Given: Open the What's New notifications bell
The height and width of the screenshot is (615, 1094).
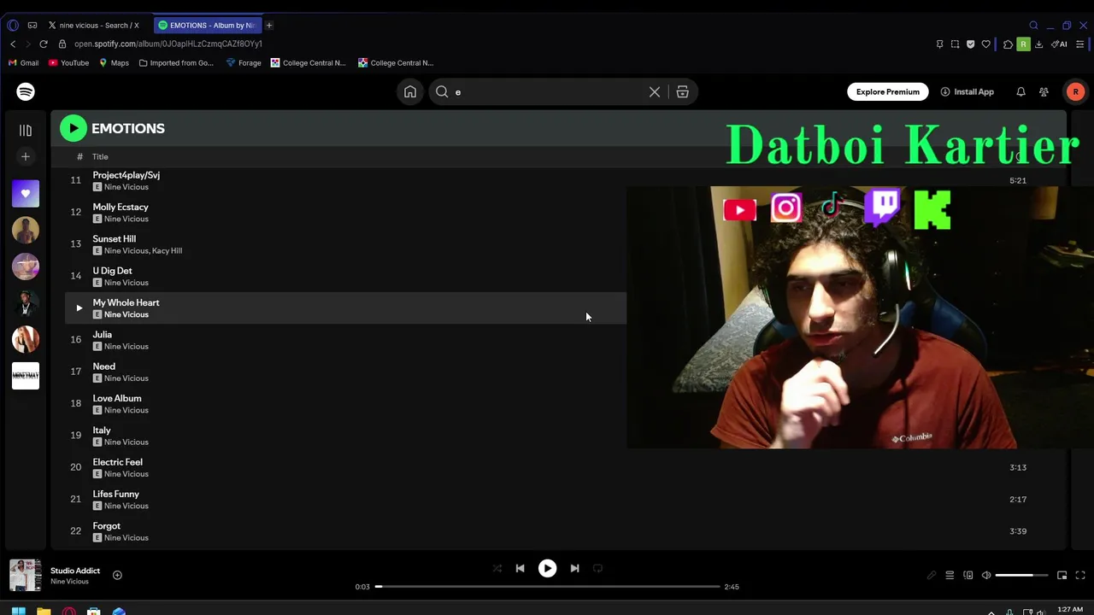Looking at the screenshot, I should tap(1020, 91).
